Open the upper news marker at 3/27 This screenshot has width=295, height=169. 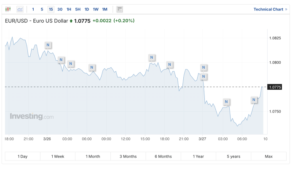tap(204, 67)
